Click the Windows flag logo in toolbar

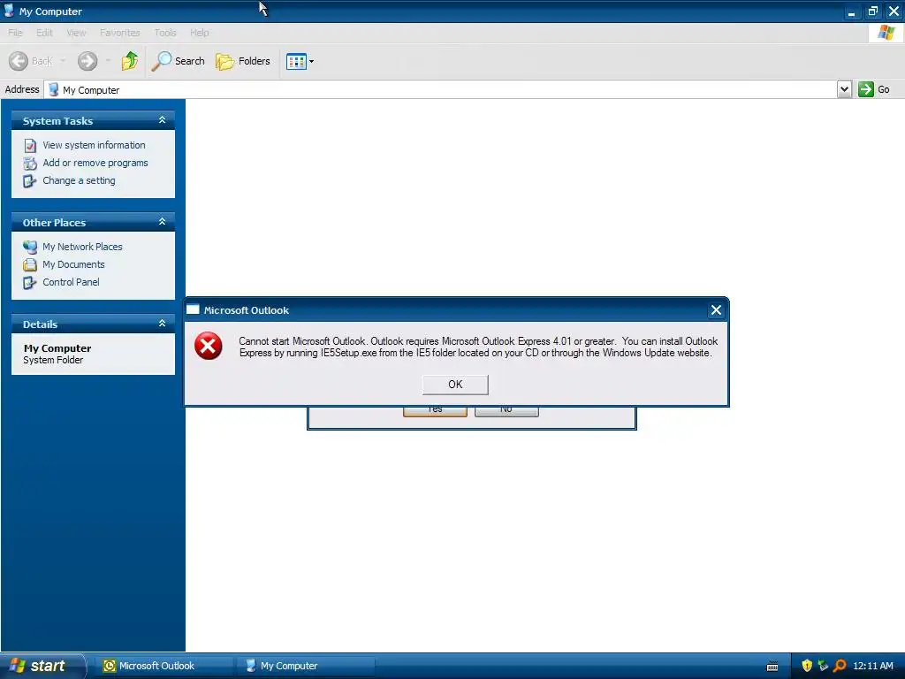(x=886, y=33)
